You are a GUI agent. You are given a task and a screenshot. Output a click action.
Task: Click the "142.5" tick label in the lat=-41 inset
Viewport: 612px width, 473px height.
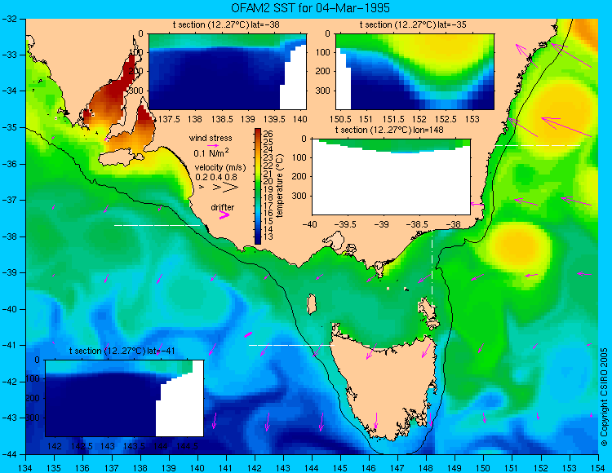(x=81, y=446)
